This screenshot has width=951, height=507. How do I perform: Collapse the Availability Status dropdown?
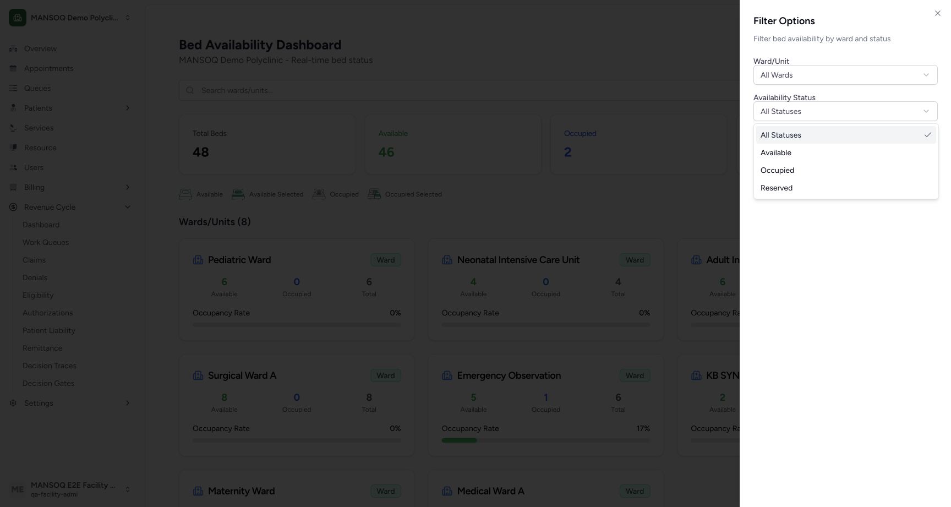(845, 111)
